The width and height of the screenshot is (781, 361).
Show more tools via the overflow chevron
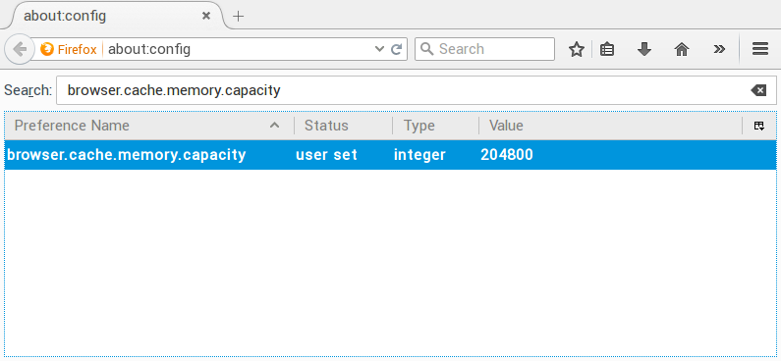(719, 49)
